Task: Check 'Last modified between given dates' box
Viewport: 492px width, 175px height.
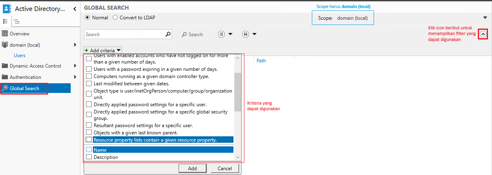Action: [x=89, y=84]
